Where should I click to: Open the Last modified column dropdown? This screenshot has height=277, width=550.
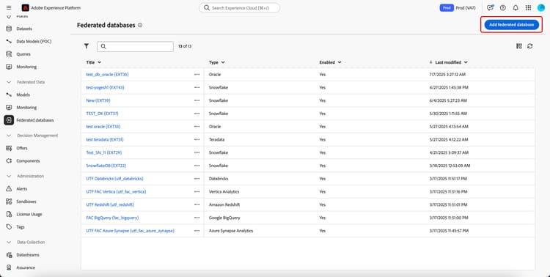[449, 62]
